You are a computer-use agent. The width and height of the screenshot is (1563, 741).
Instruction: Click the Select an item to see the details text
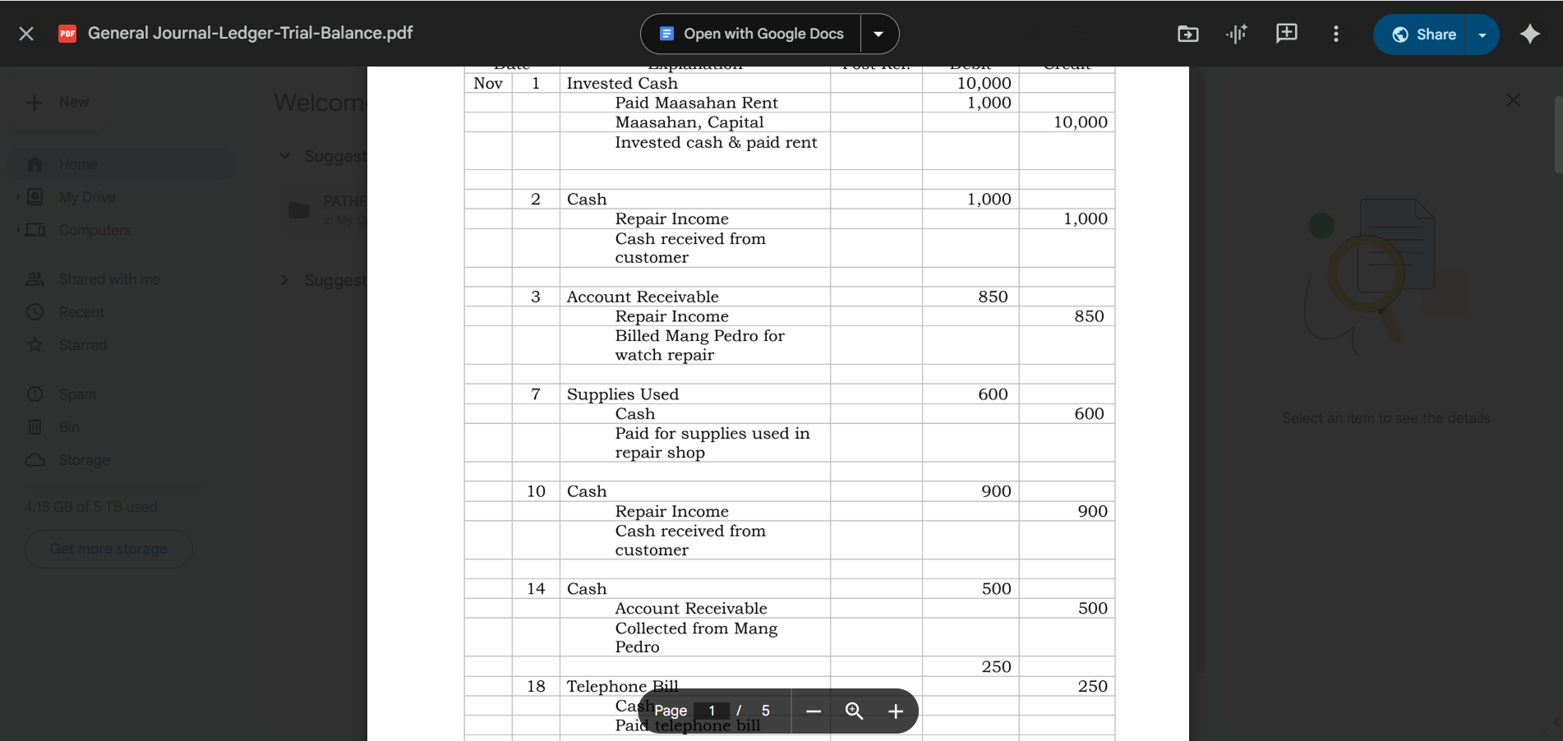click(1386, 418)
